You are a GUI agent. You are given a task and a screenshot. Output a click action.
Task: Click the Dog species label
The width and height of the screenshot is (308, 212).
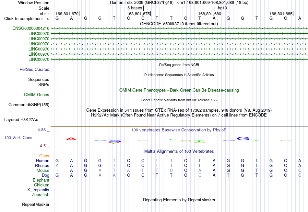pos(46,175)
